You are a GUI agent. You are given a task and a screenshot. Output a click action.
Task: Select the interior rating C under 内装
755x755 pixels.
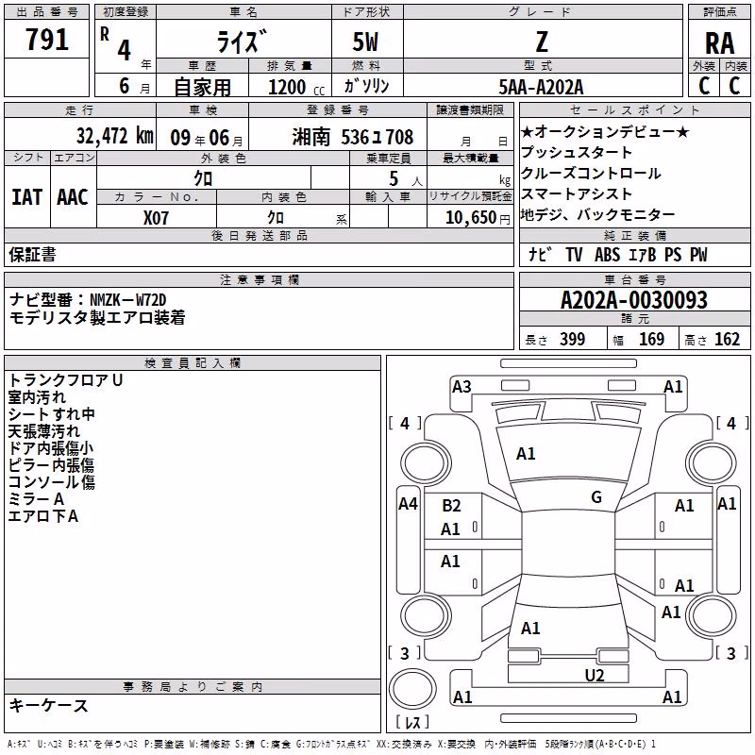coord(734,86)
